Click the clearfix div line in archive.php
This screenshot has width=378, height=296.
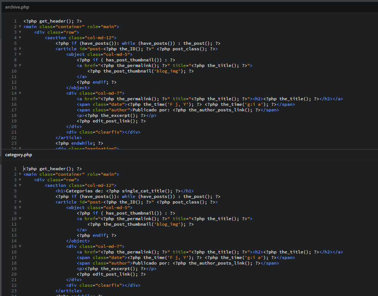[103, 132]
